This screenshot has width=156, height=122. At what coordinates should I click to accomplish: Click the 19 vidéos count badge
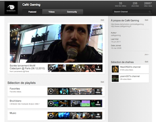click(x=98, y=115)
